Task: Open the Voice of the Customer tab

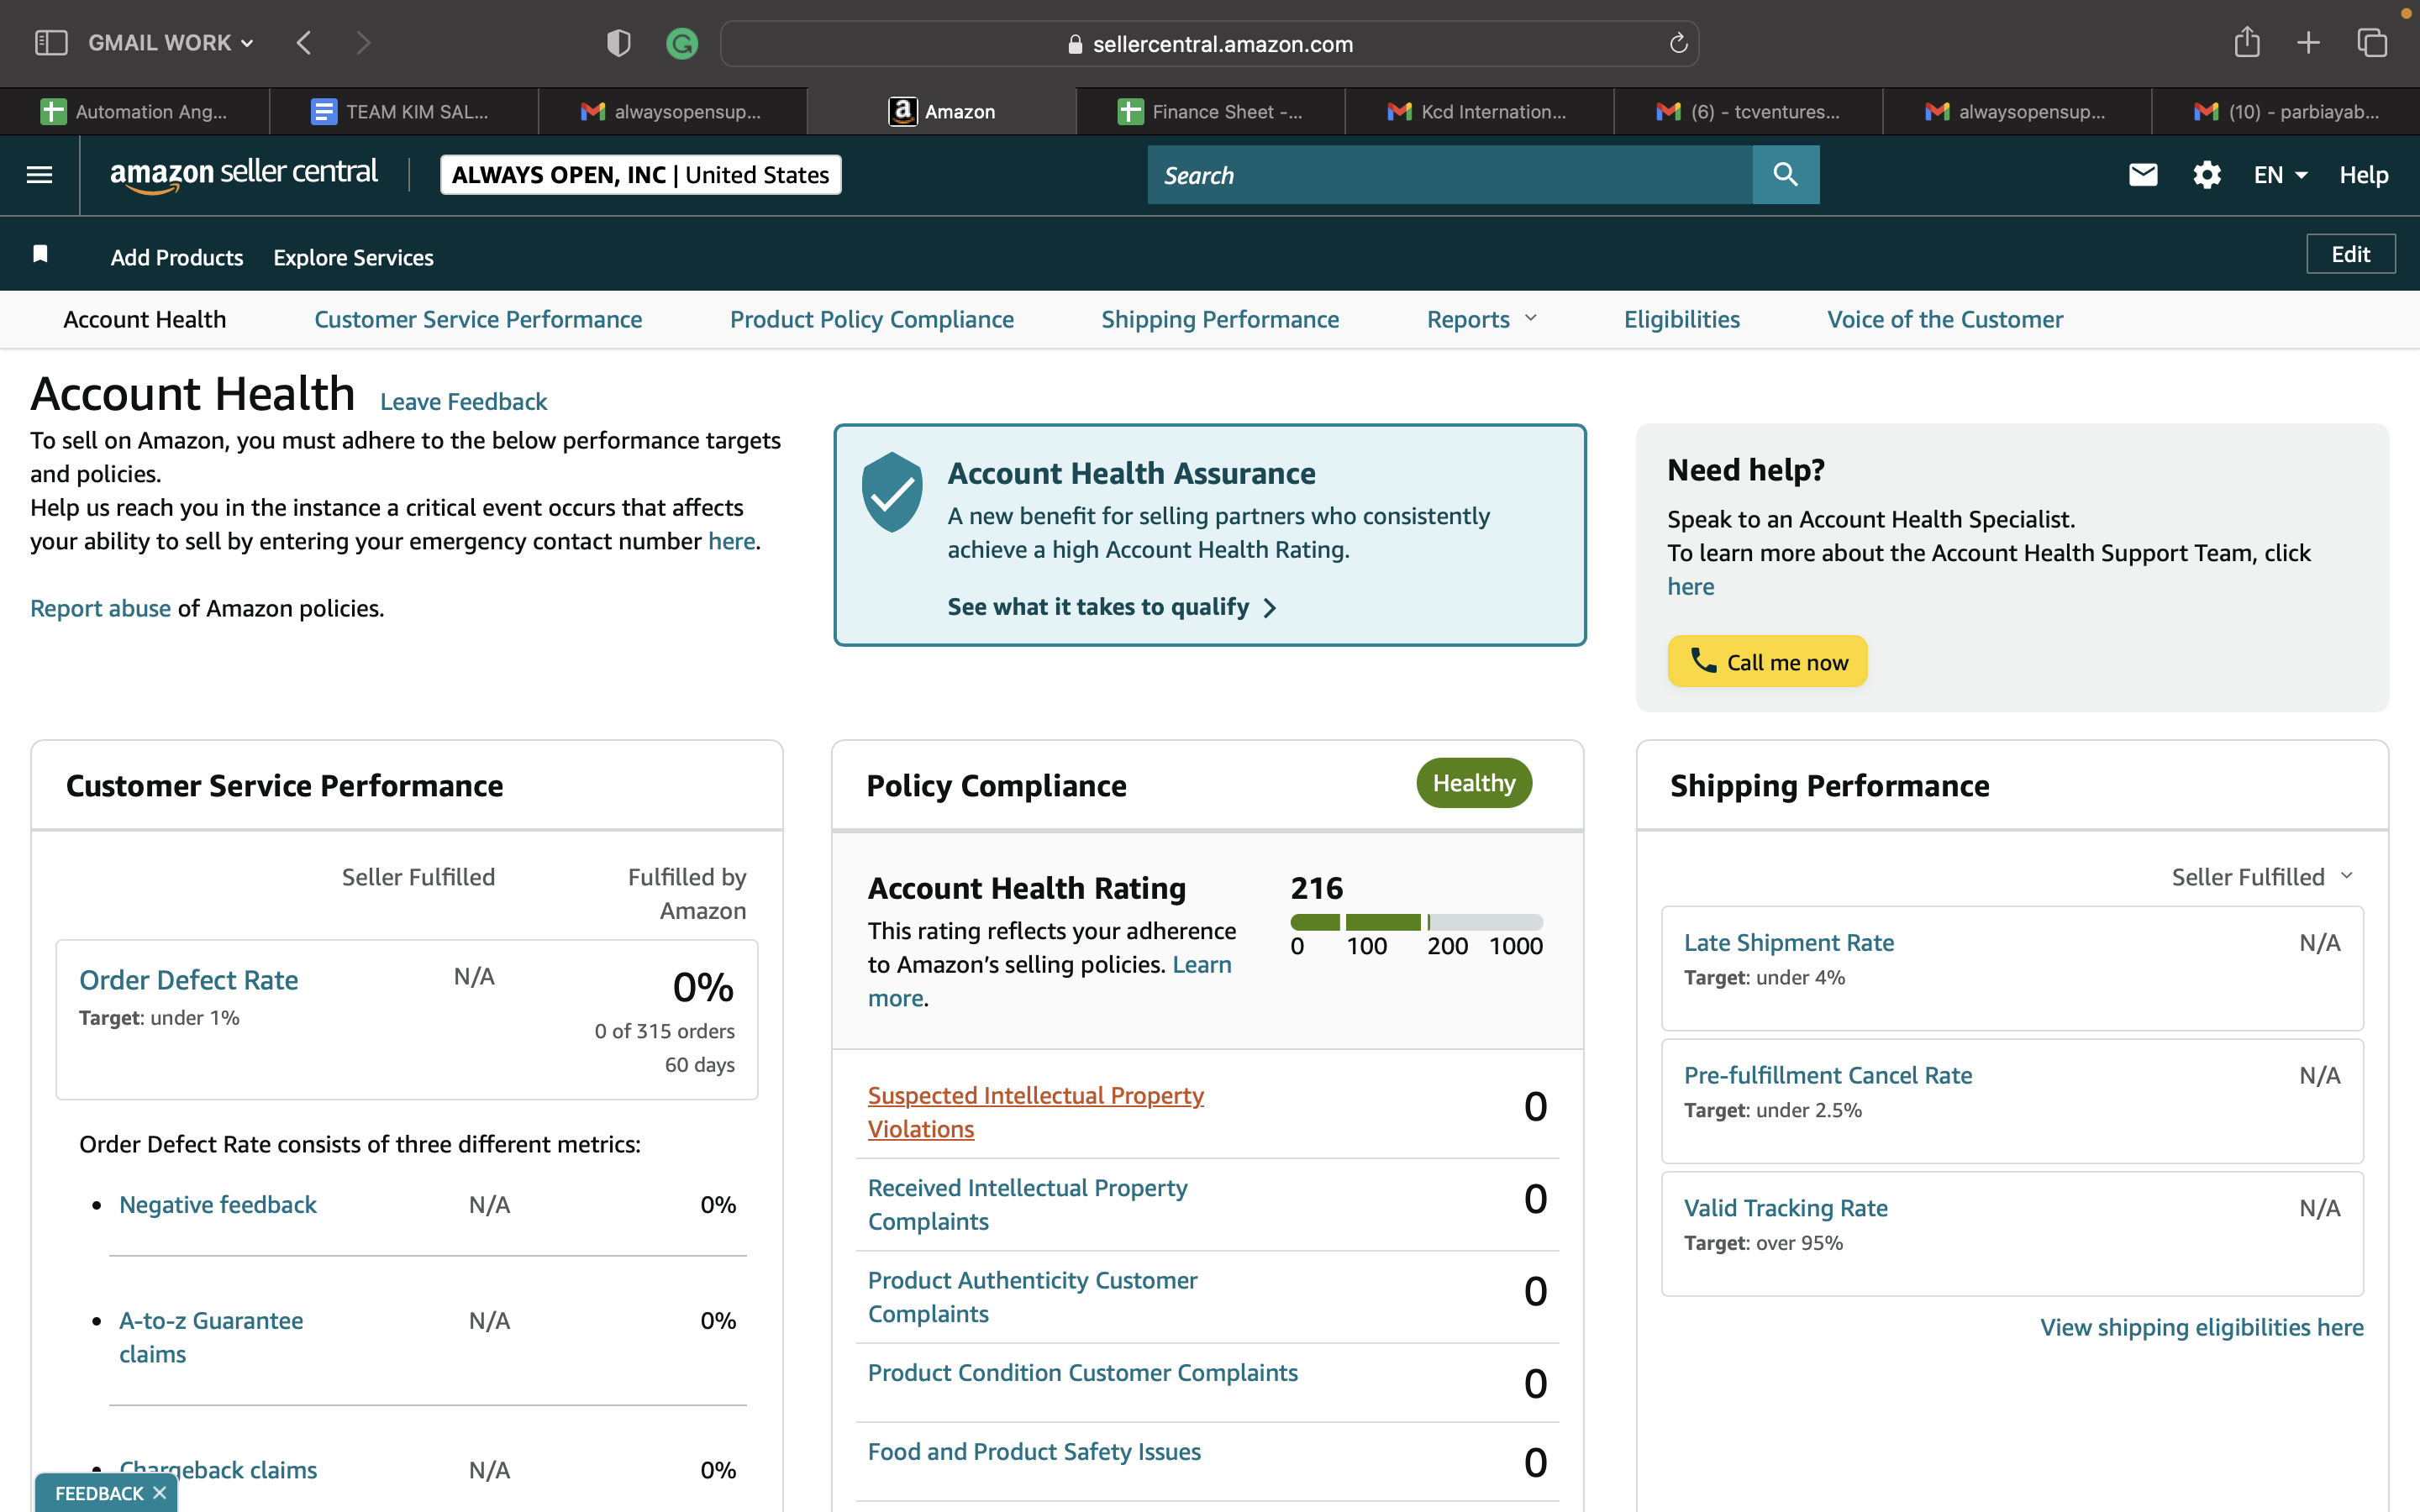Action: click(x=1945, y=319)
